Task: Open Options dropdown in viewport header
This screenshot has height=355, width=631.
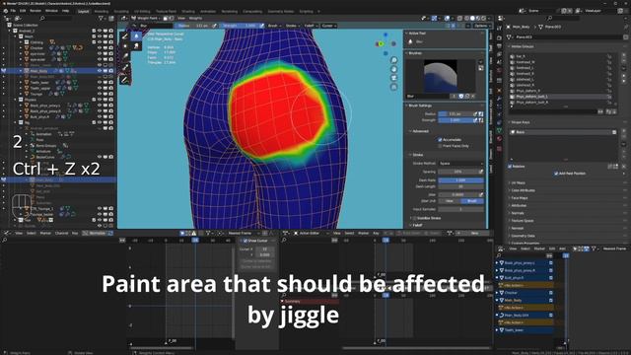Action: pos(481,26)
